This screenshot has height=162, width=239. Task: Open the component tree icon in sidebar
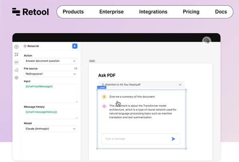(16, 54)
